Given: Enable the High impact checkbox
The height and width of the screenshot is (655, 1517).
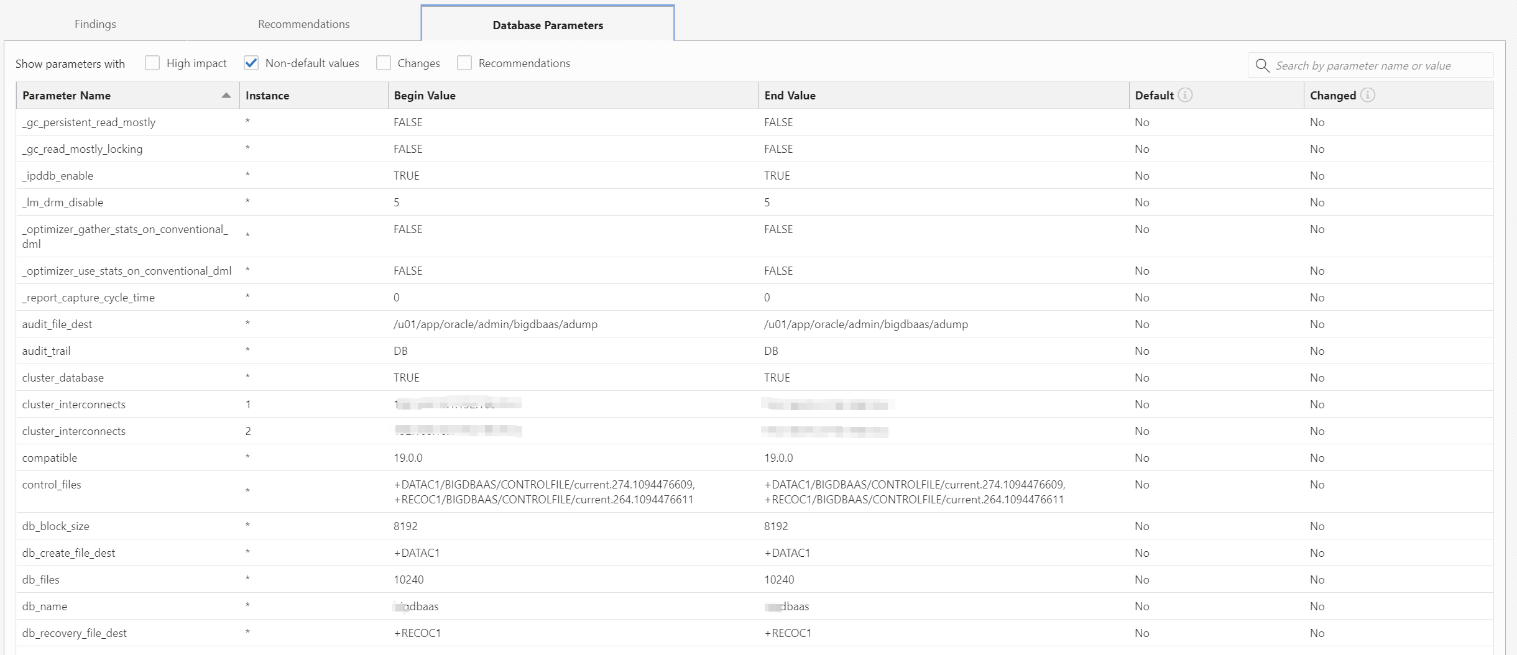Looking at the screenshot, I should tap(152, 63).
